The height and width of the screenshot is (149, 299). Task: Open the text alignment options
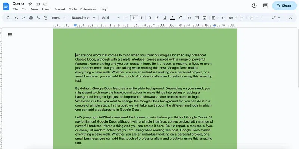tap(215, 18)
